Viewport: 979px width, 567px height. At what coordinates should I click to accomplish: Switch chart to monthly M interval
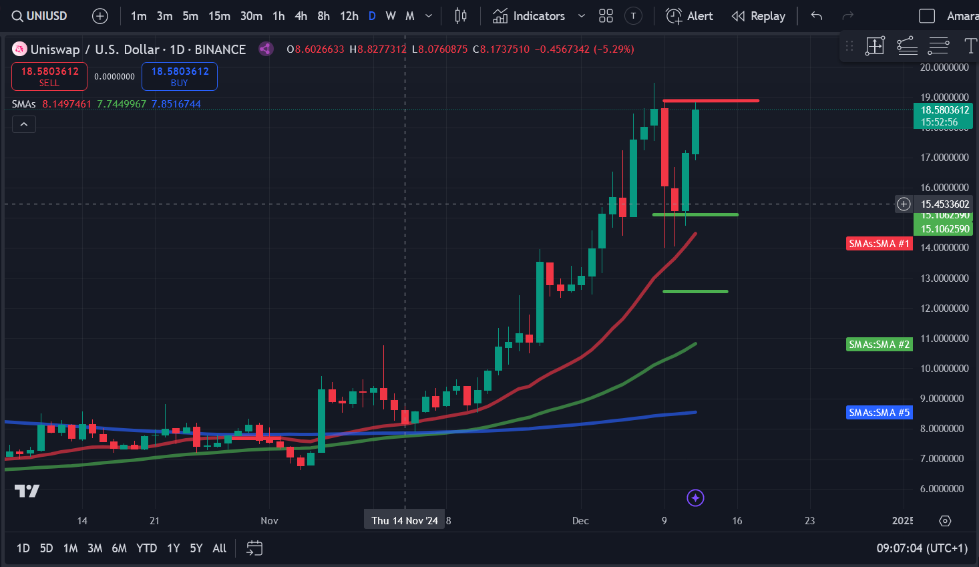[x=410, y=16]
